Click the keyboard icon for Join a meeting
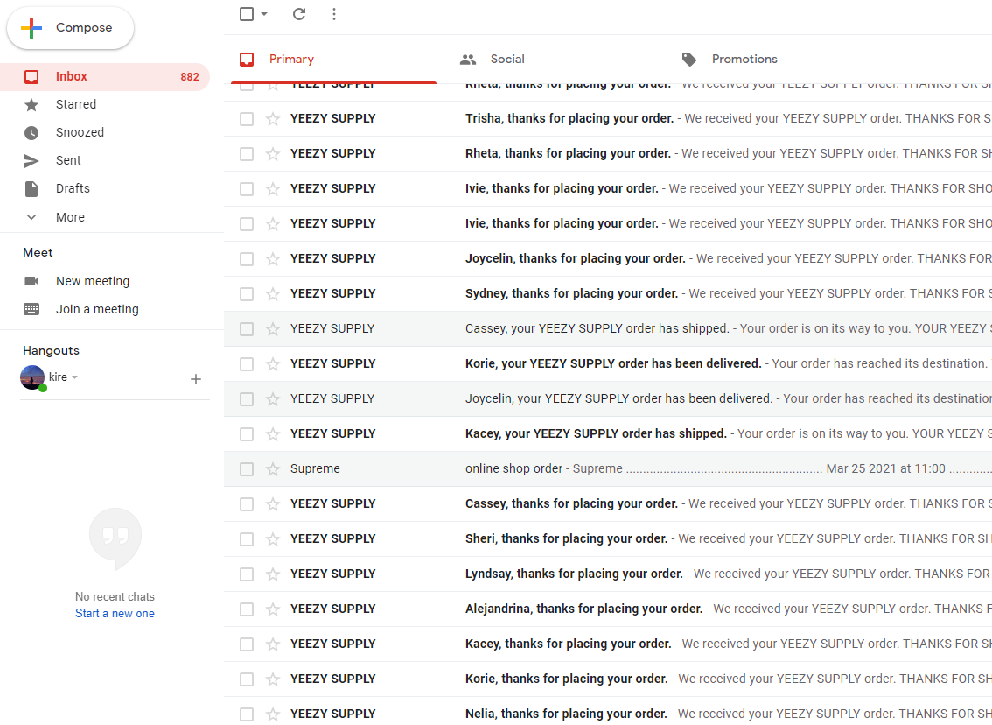The image size is (992, 725). click(x=31, y=309)
